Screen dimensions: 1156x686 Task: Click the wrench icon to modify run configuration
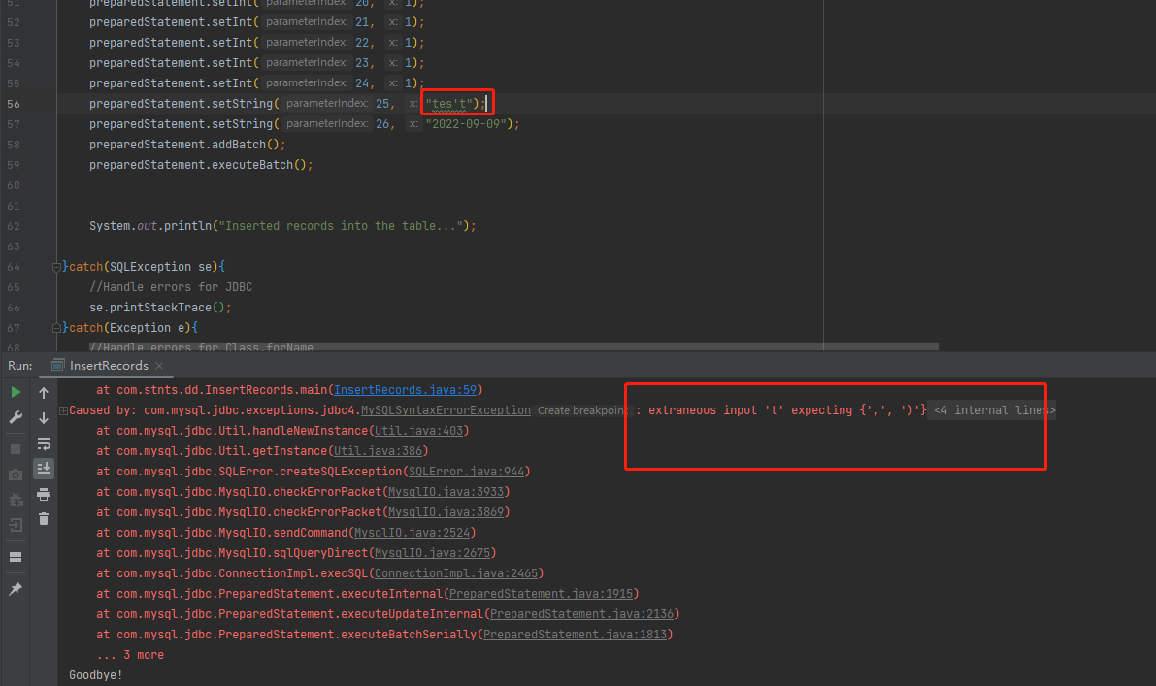point(16,417)
